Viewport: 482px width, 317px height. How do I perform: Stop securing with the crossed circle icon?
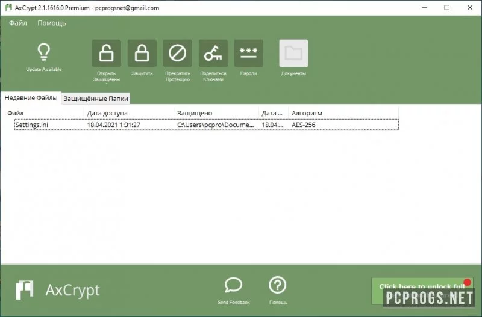(x=178, y=53)
